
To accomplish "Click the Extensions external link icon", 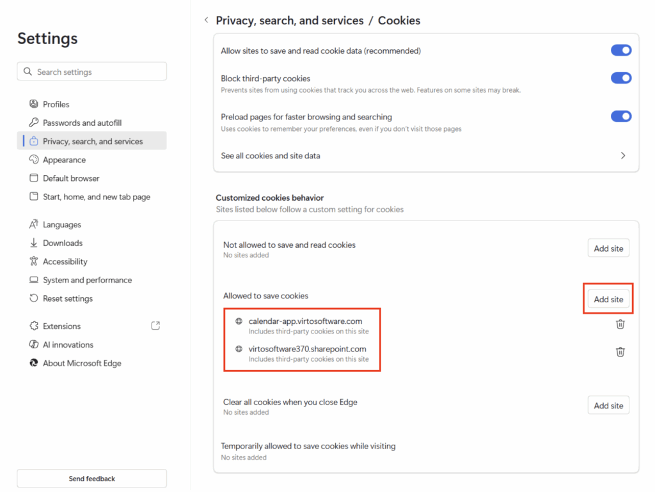I will tap(155, 326).
